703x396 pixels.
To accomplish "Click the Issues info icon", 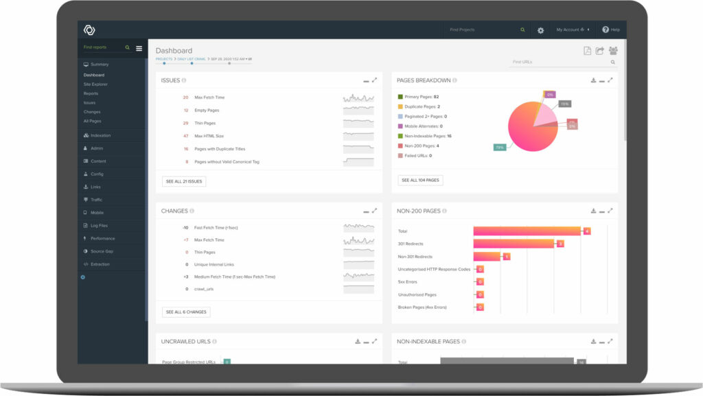I will 184,80.
